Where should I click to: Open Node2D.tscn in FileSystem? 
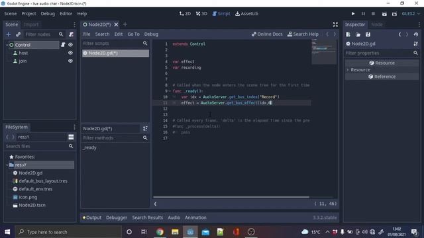[32, 205]
